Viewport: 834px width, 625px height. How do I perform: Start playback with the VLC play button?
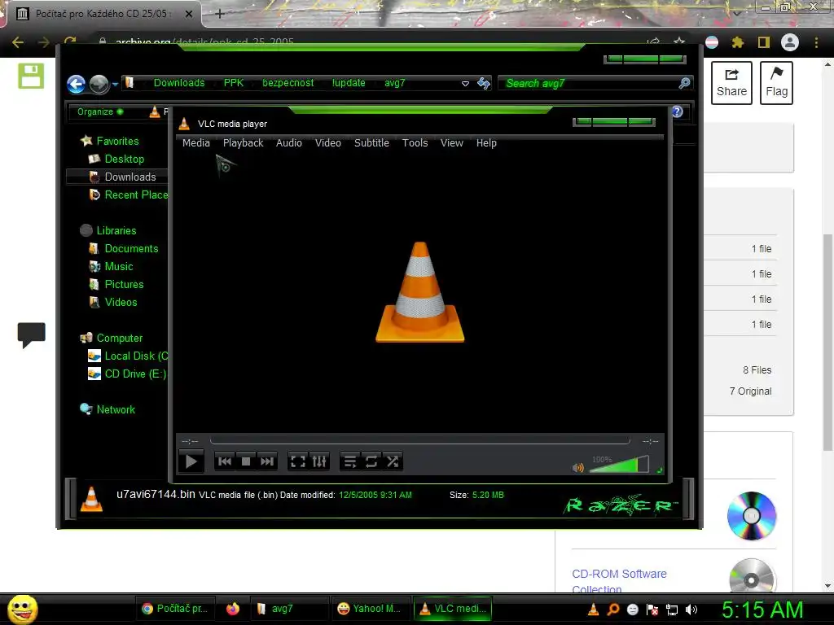pyautogui.click(x=191, y=461)
